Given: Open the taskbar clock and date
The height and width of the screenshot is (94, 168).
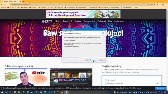Looking at the screenshot, I should coord(160,92).
